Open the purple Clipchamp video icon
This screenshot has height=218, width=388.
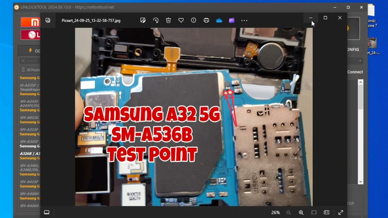coord(232,21)
